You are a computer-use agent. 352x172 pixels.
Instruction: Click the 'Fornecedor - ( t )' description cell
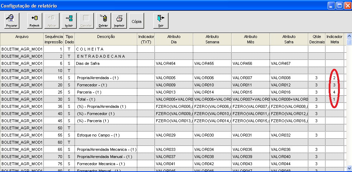(106, 85)
